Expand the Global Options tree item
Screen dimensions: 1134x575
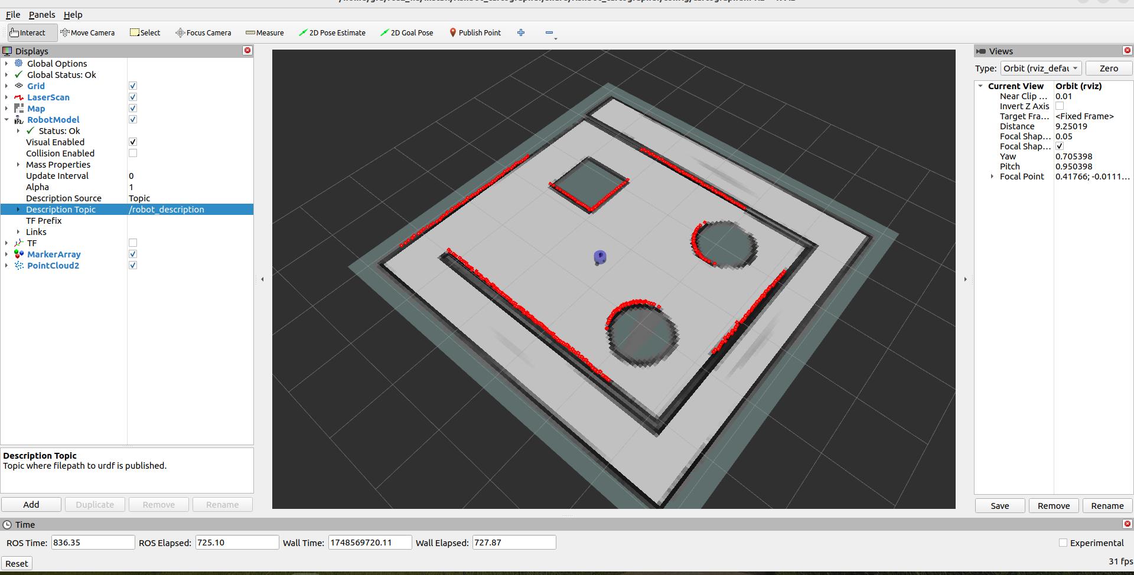[6, 63]
